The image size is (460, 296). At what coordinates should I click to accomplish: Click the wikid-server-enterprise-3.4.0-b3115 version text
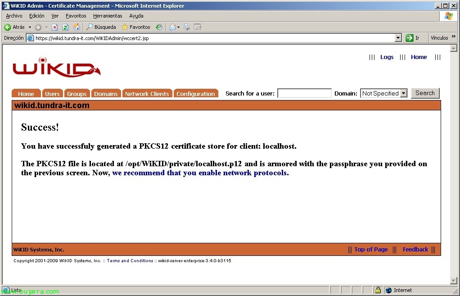click(194, 261)
